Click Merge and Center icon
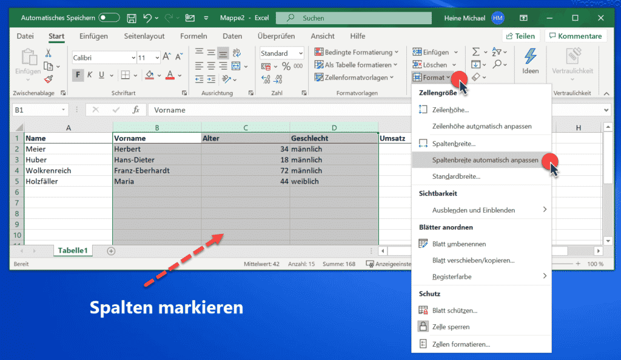The height and width of the screenshot is (360, 621). click(x=236, y=65)
